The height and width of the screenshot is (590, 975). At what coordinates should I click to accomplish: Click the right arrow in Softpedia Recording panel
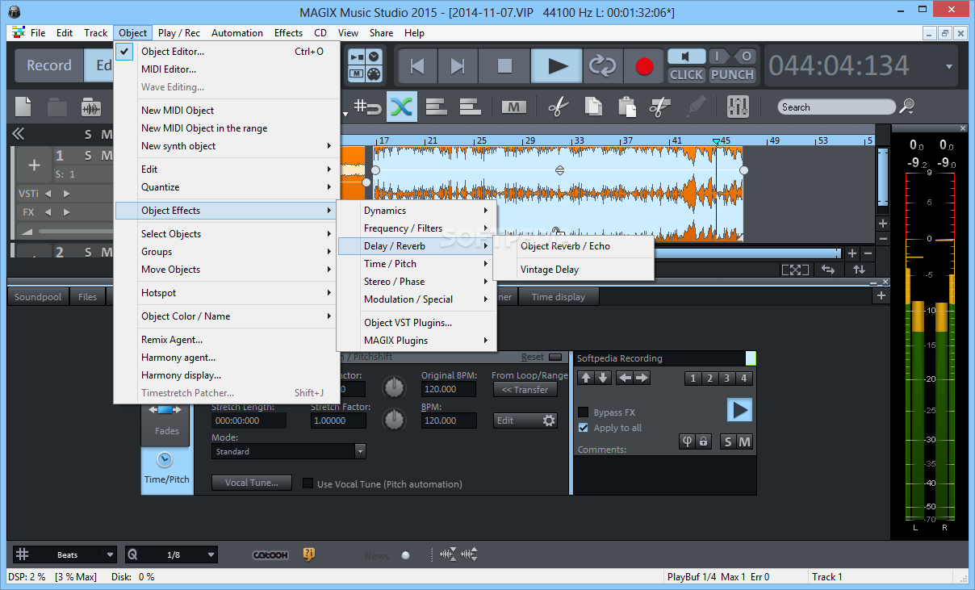642,378
